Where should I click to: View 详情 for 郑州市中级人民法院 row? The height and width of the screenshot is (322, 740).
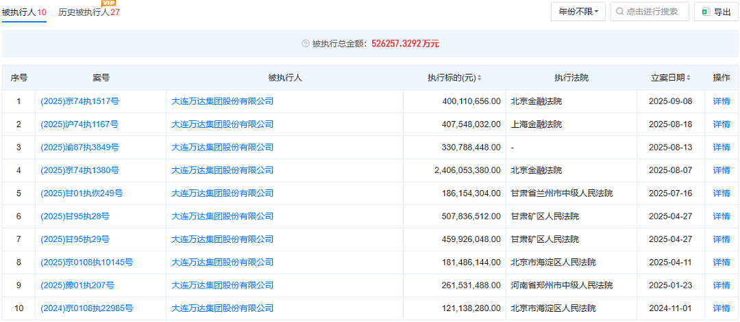721,285
